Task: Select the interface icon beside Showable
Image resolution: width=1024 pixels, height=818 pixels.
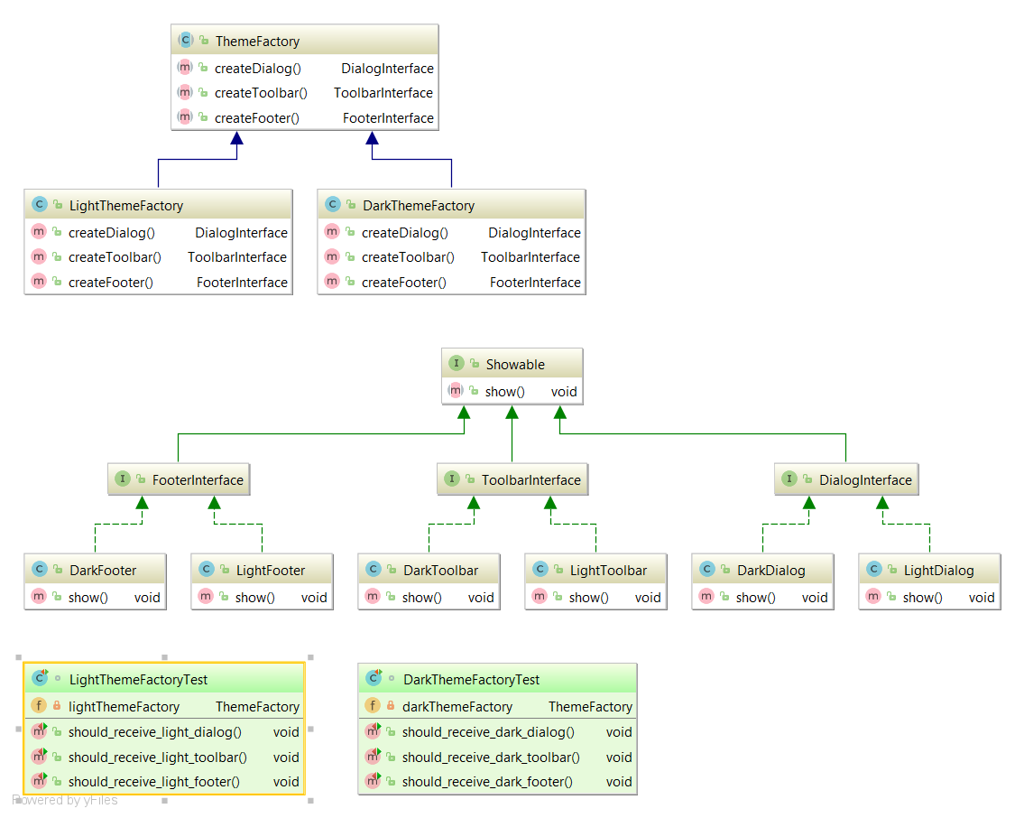Action: click(x=457, y=363)
